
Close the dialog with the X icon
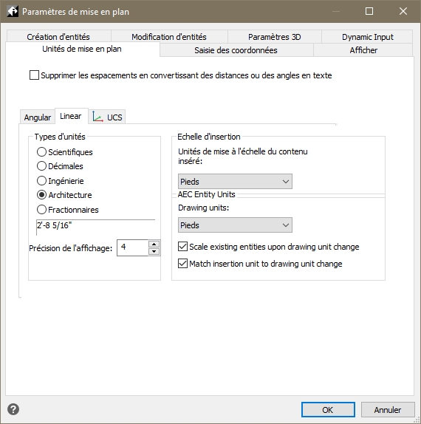click(403, 11)
